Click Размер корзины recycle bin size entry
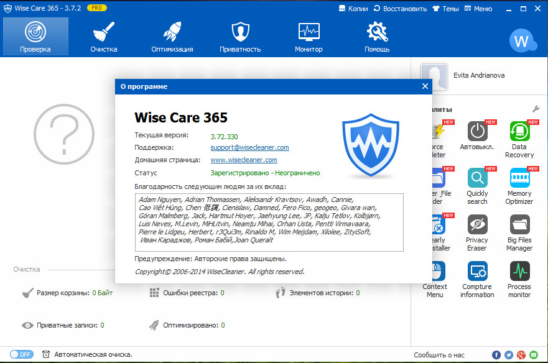The height and width of the screenshot is (363, 548). [x=67, y=293]
